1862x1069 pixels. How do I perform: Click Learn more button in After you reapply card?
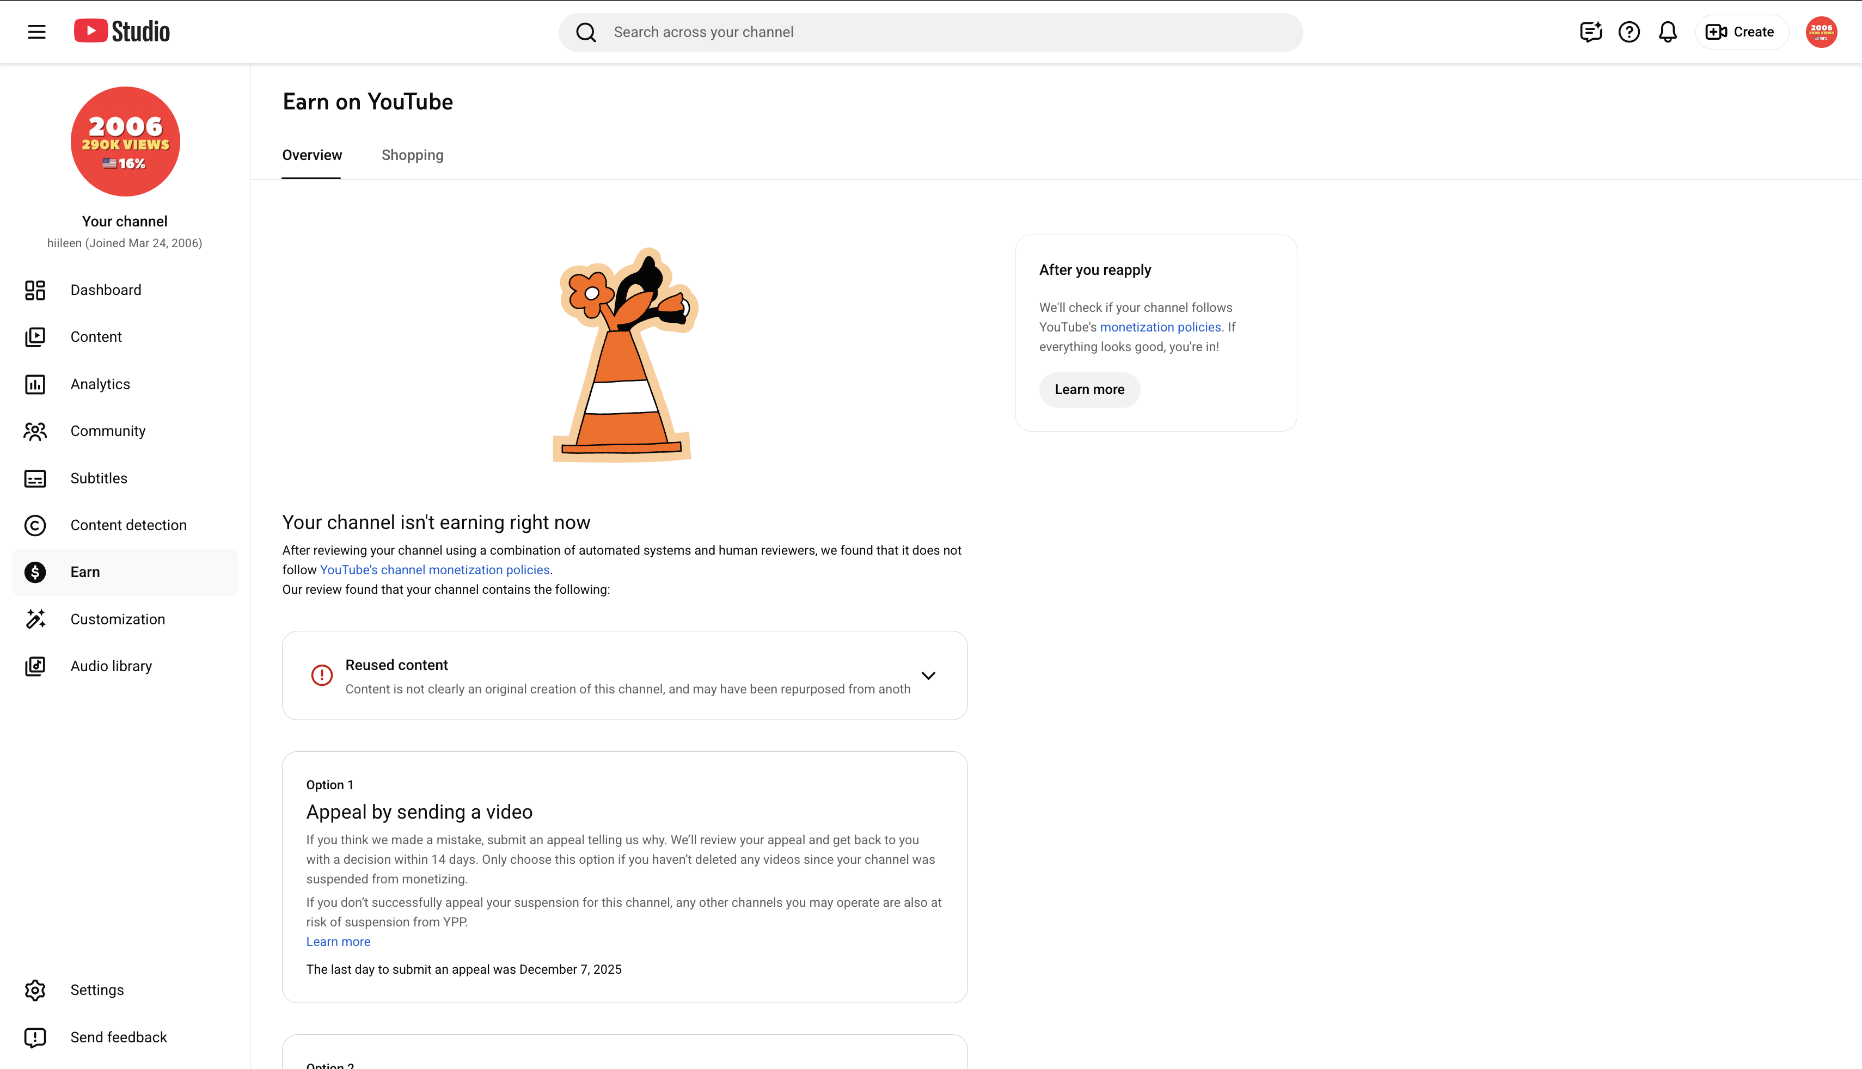(1089, 390)
